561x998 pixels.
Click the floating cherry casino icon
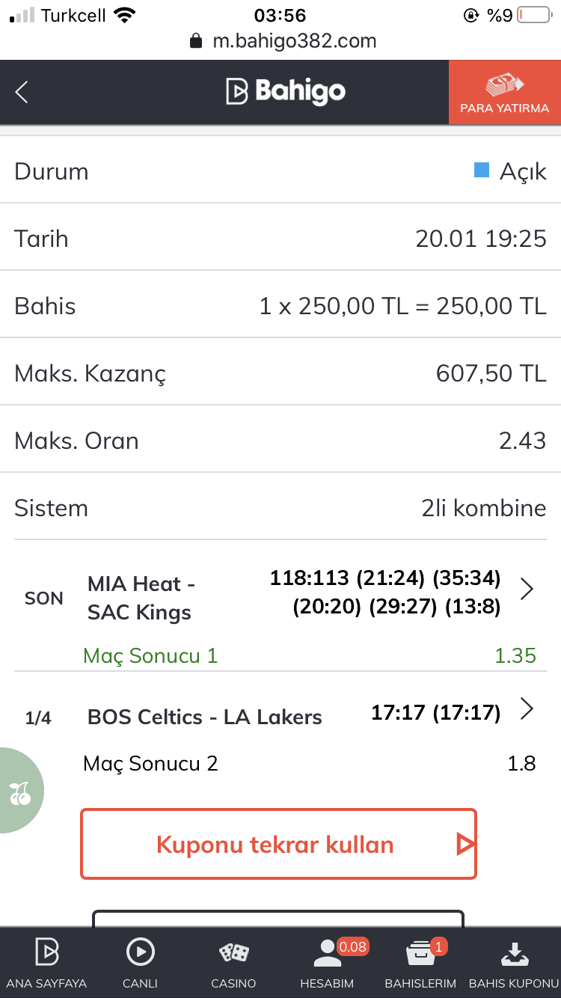coord(20,791)
